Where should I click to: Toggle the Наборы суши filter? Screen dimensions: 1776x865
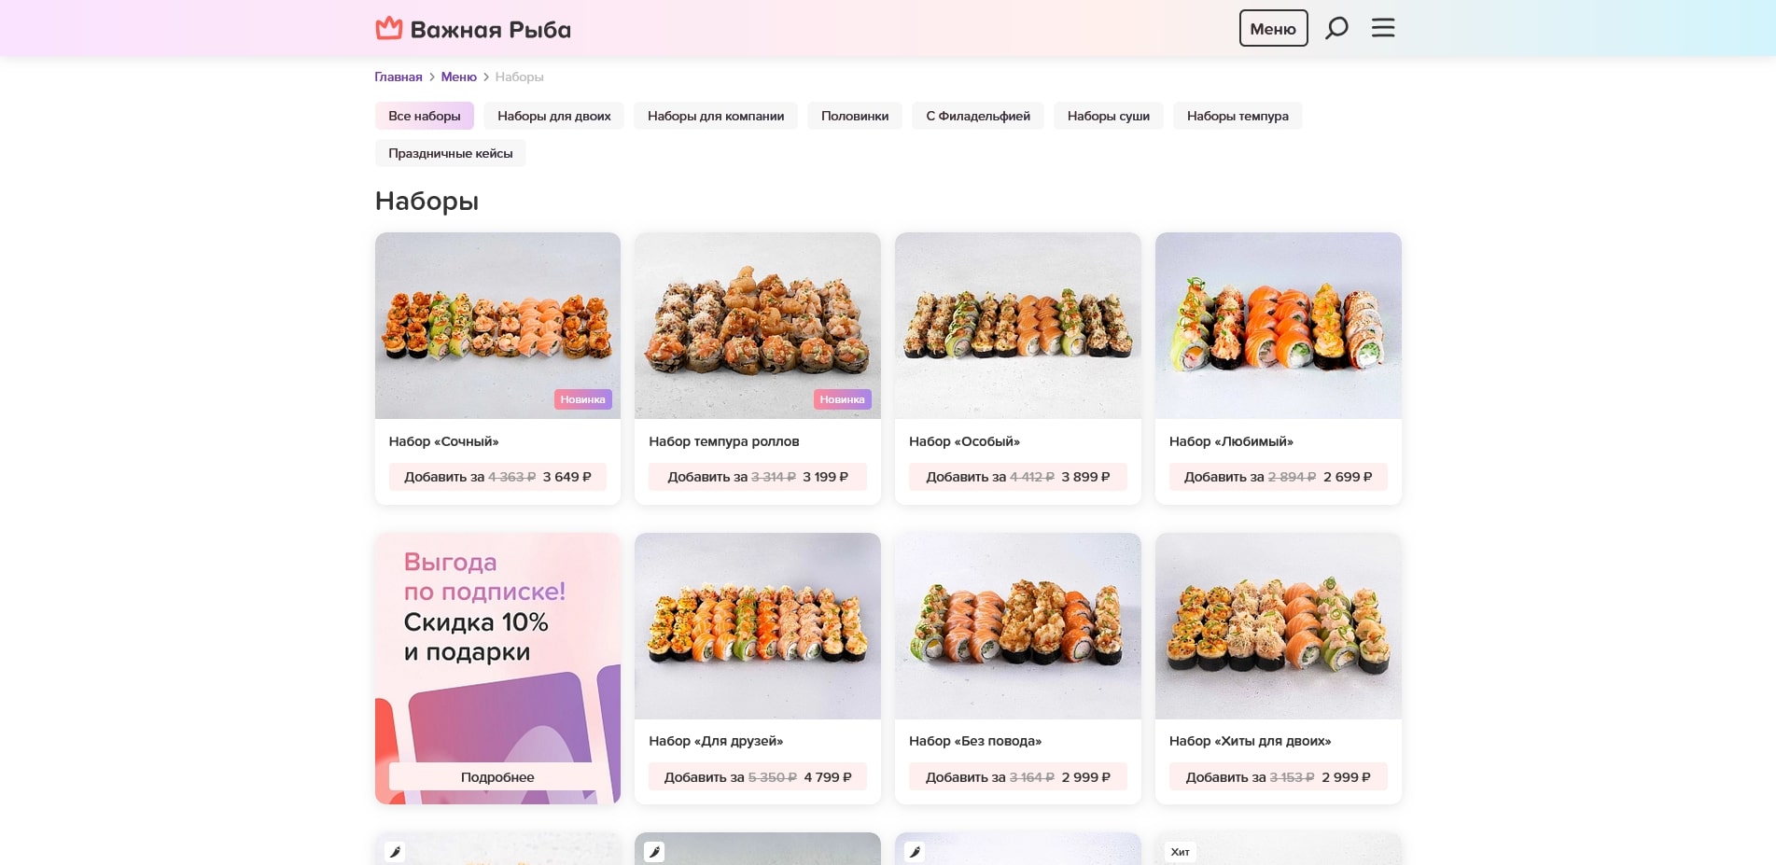[1108, 116]
